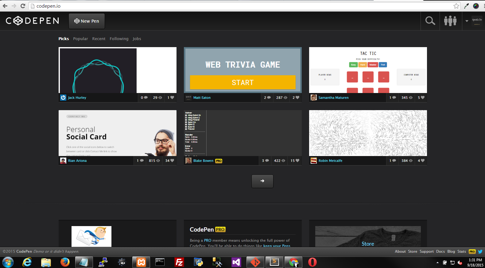Click the footer PRO badge
This screenshot has height=268, width=485.
pos(472,251)
